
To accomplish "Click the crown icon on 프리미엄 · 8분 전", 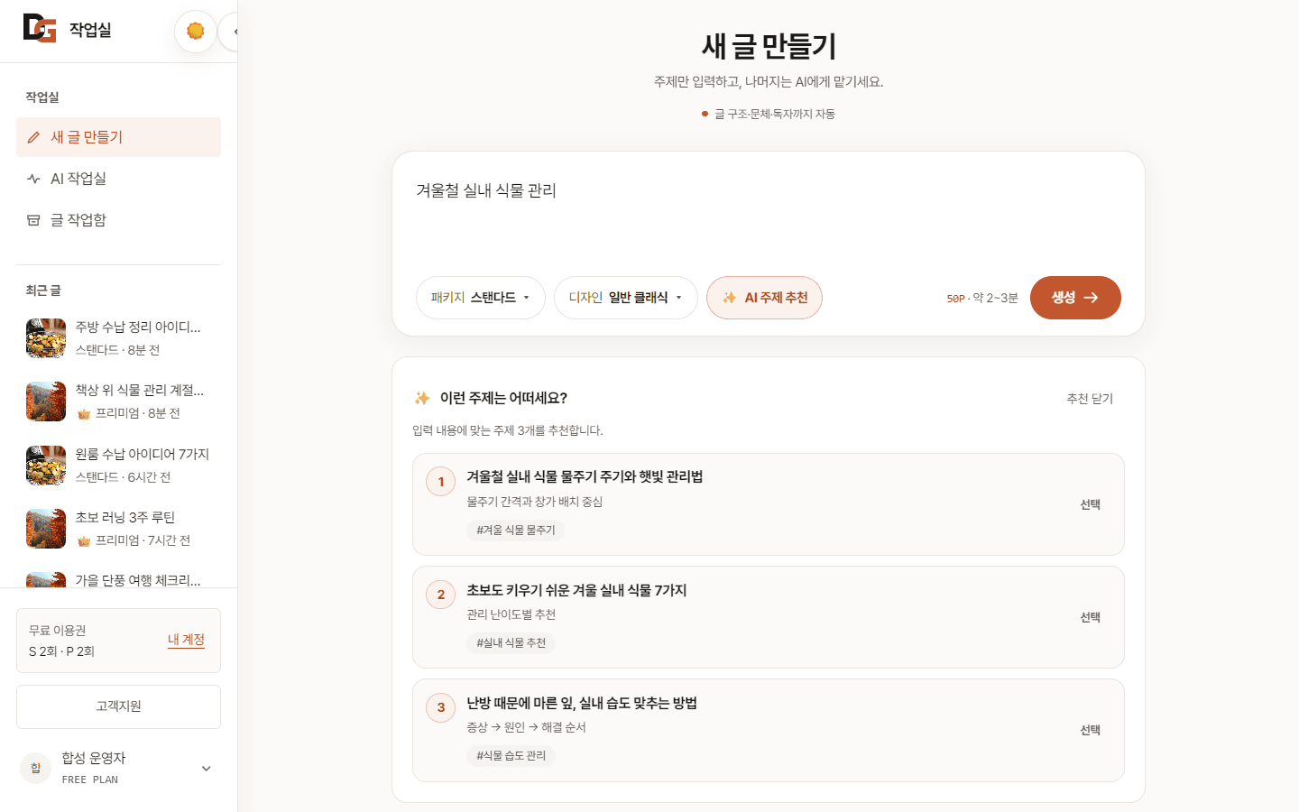I will point(84,414).
